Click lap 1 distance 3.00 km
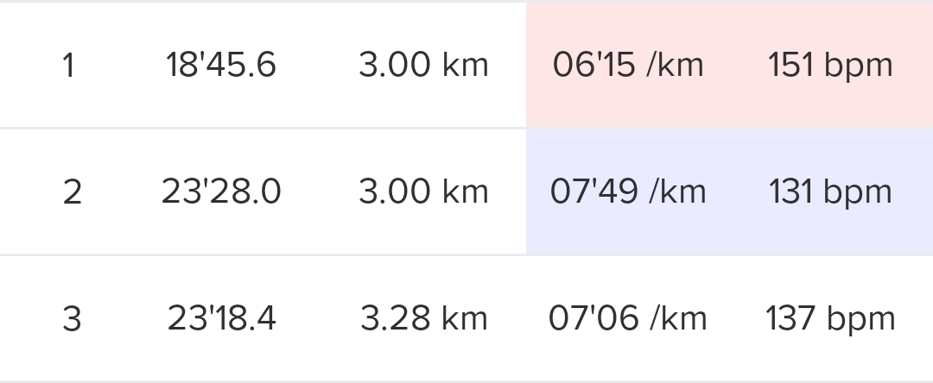The height and width of the screenshot is (383, 933). 423,66
